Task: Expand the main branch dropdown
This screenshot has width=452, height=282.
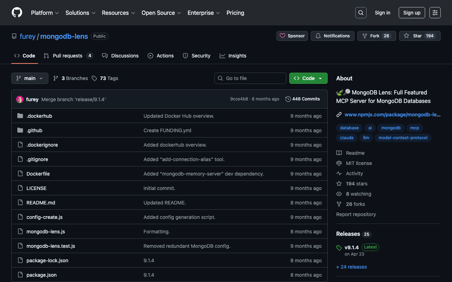Action: click(30, 78)
